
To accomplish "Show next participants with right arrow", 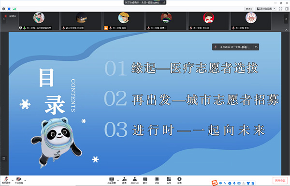I will click(x=286, y=19).
